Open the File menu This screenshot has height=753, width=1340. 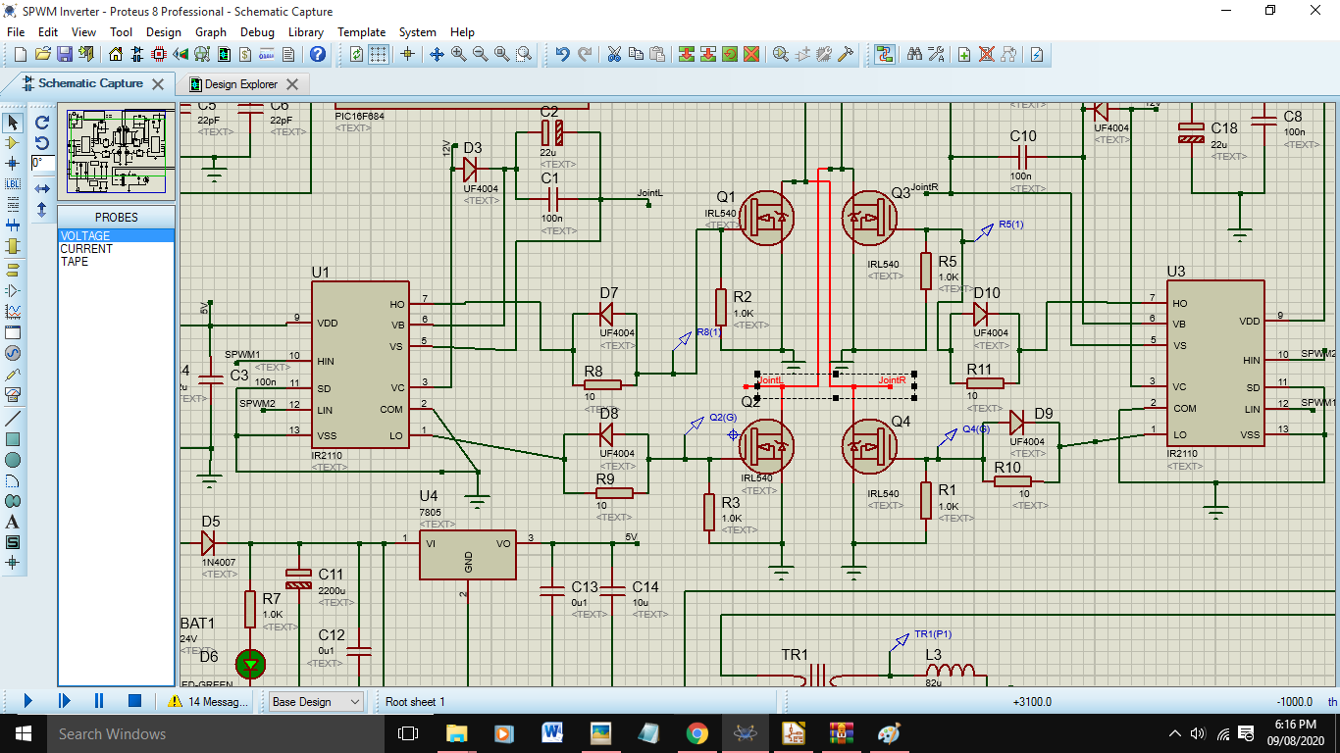[x=15, y=31]
